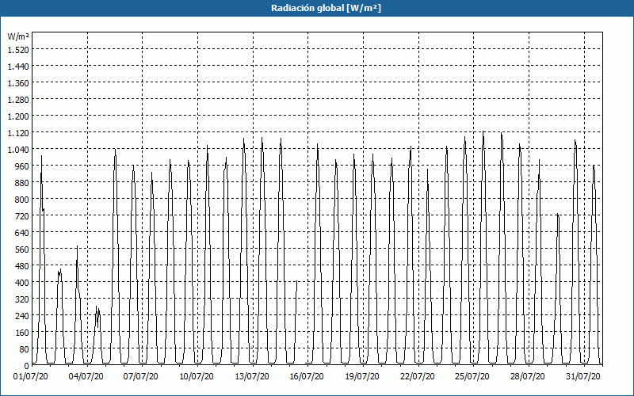Click the W/m² unit label on the y-axis
Screen dimensions: 634x396
click(x=18, y=36)
